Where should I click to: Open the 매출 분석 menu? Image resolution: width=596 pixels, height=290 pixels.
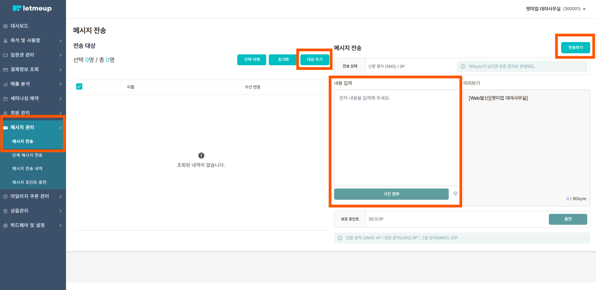click(x=33, y=84)
